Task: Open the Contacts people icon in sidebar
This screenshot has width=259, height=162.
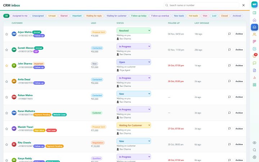Action: [x=254, y=35]
